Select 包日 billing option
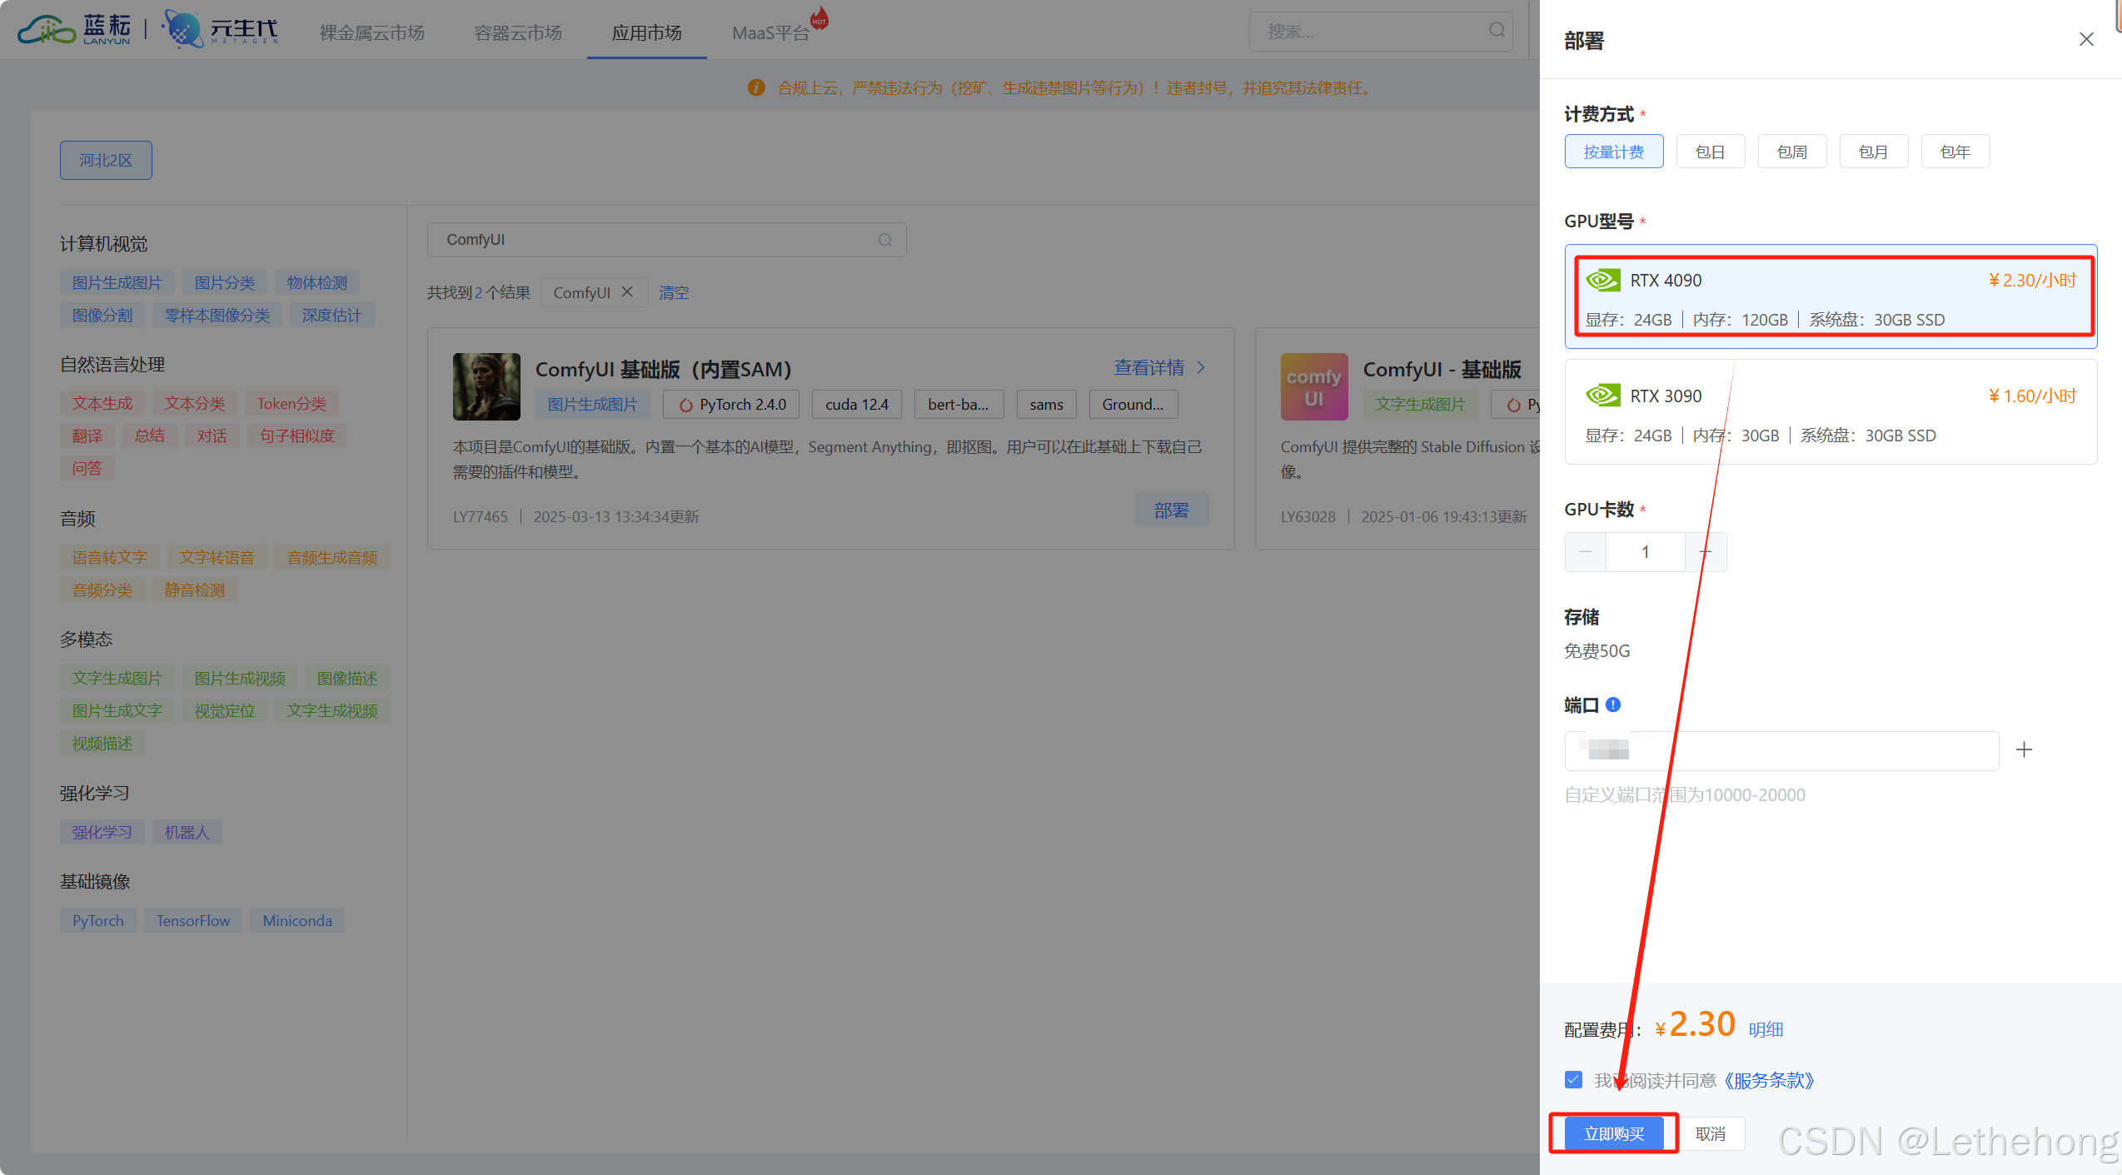Viewport: 2122px width, 1175px height. [1710, 152]
